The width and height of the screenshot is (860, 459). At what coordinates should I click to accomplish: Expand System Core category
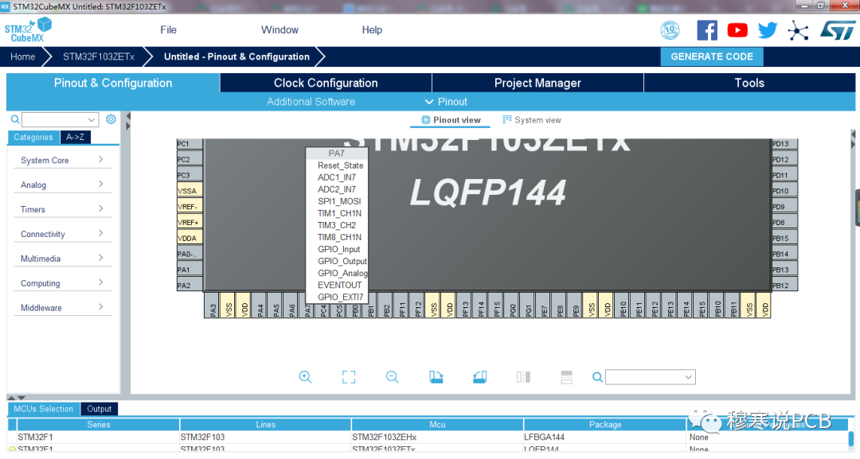click(63, 160)
